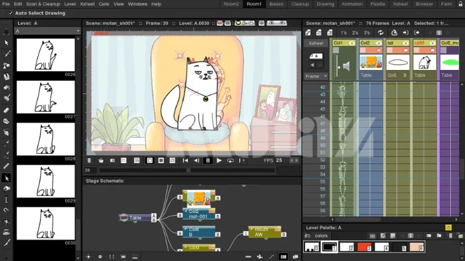Open the Frame dropdown in Xsheet
This screenshot has width=465, height=261.
click(x=316, y=77)
